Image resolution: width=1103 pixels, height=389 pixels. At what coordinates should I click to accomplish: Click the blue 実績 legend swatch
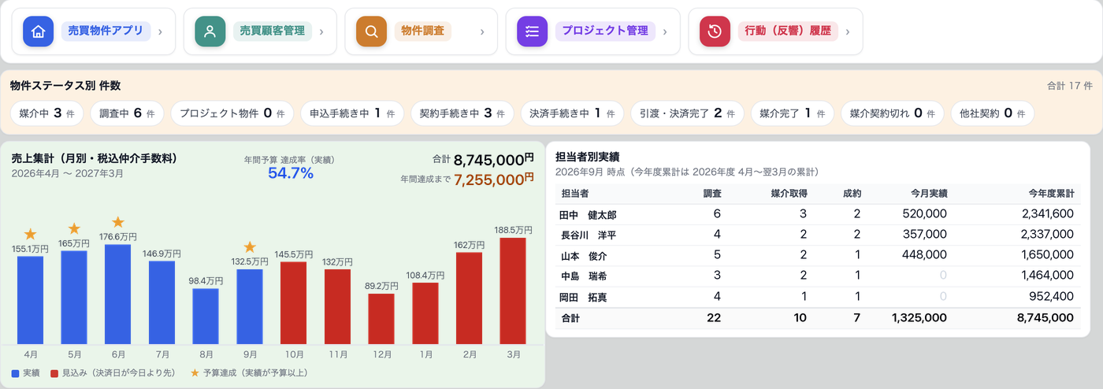click(16, 373)
